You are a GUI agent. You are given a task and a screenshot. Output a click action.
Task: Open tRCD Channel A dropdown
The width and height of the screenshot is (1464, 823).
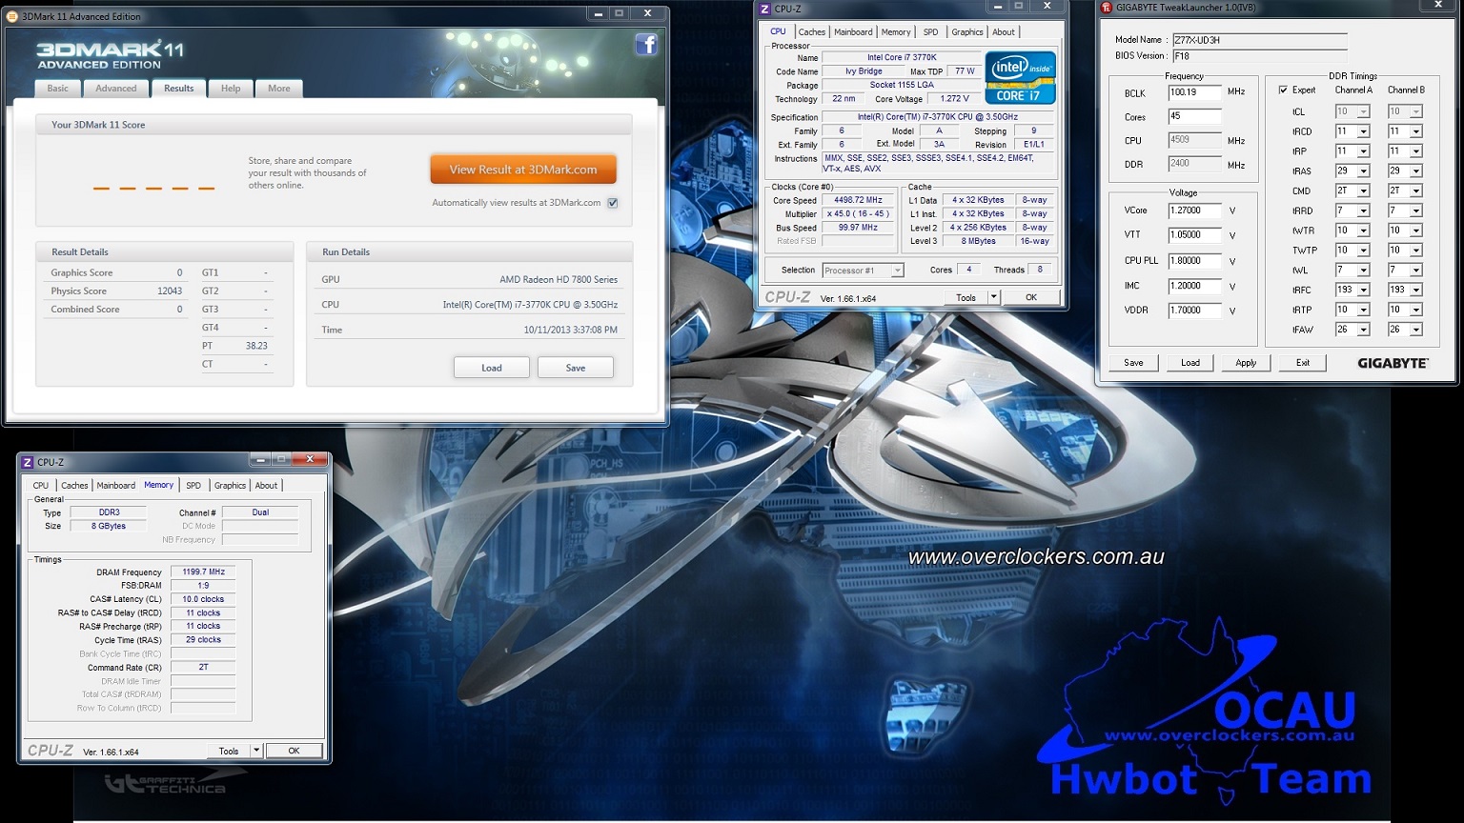pos(1364,131)
